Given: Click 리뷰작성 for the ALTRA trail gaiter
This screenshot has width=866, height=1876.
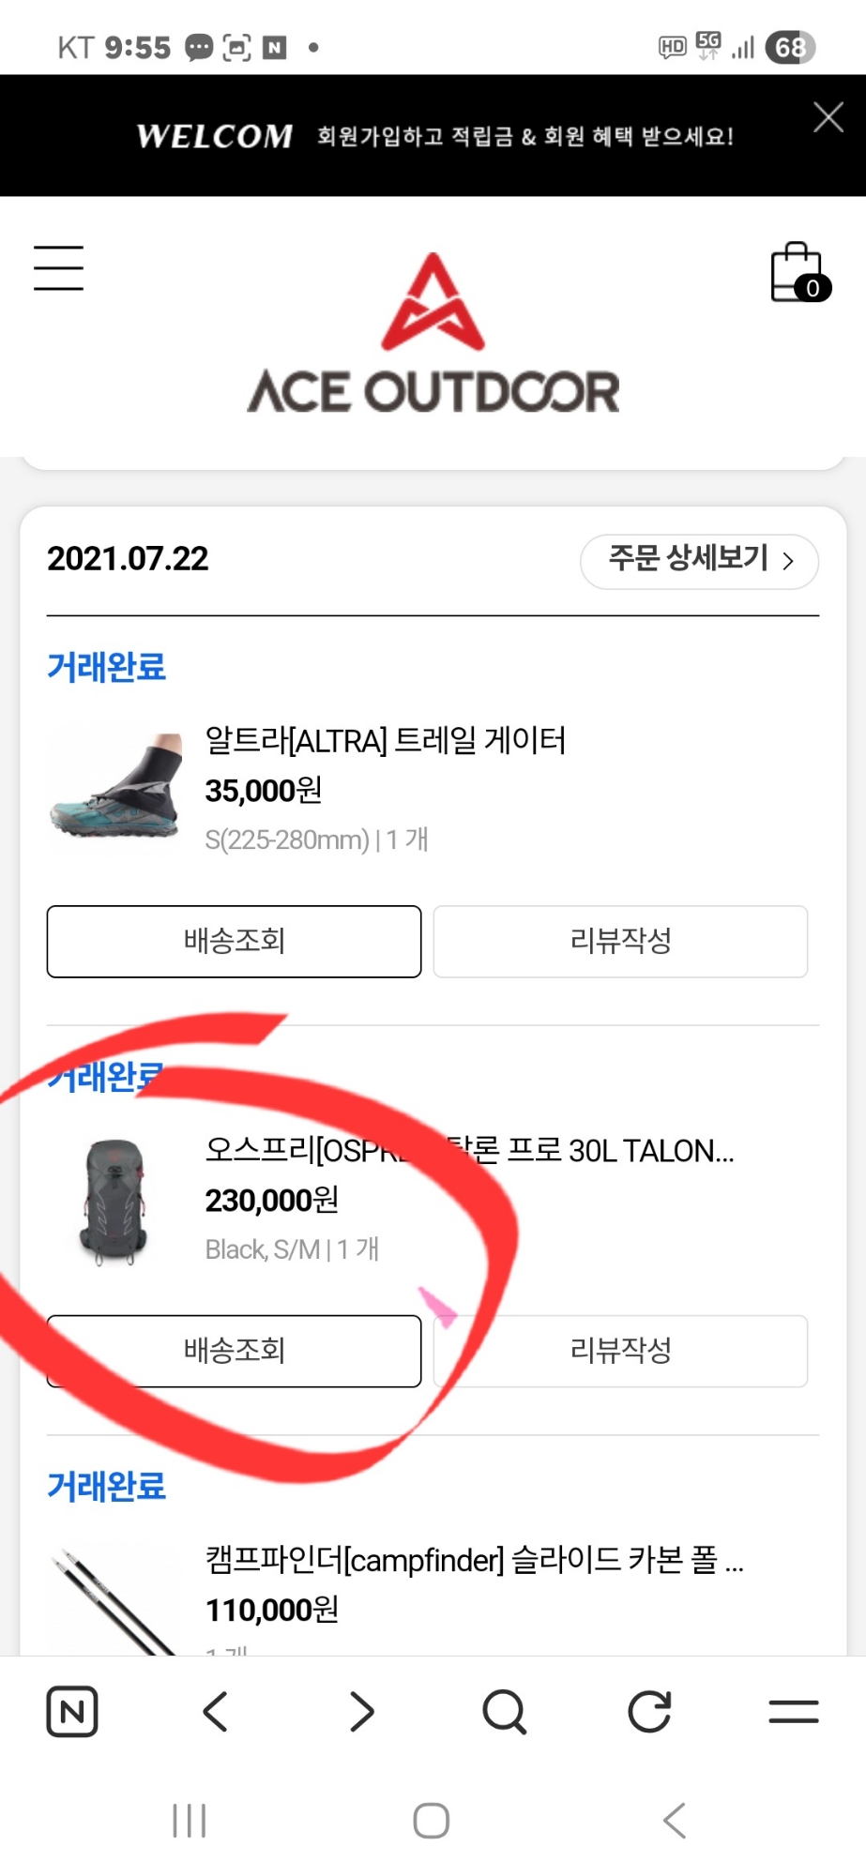Looking at the screenshot, I should pos(620,941).
